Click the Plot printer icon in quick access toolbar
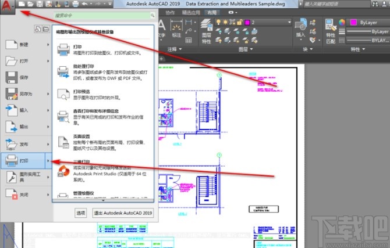Viewport: 390px width, 248px height. tap(75, 3)
